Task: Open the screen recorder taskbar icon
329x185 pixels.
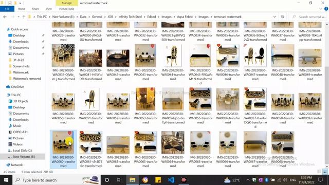Action: pos(184,180)
